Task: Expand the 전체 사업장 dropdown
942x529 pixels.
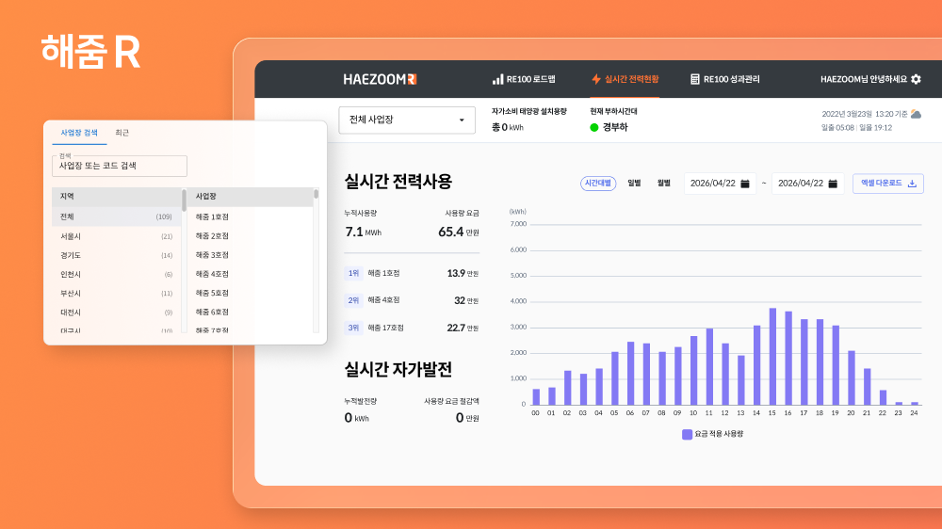Action: tap(407, 120)
